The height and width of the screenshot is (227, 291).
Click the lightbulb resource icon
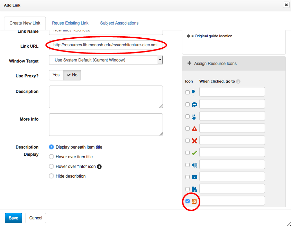coord(193,92)
